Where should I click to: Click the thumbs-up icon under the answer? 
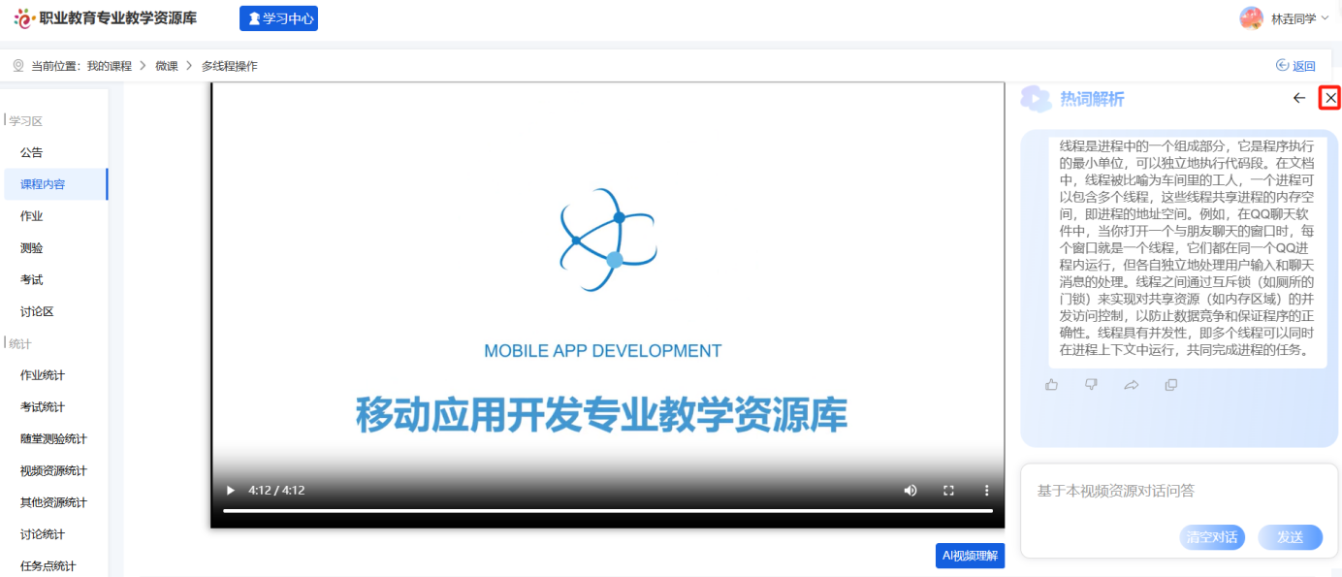(1052, 385)
